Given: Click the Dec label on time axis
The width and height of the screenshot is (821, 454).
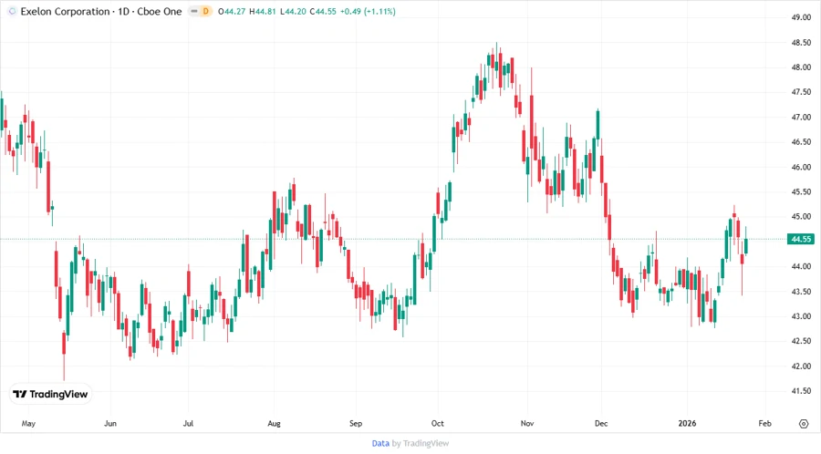Looking at the screenshot, I should point(601,424).
